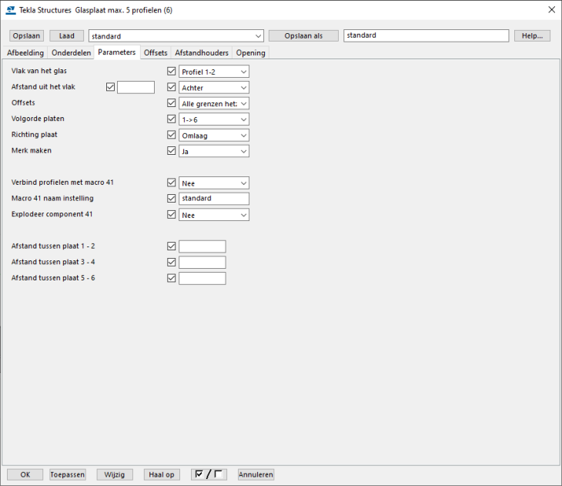Click the 'Richting plaat' label
The height and width of the screenshot is (486, 562).
tap(35, 135)
